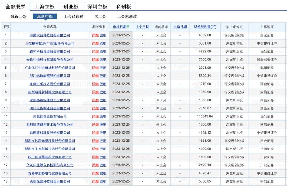Viewport: 287px width, 186px height.
Task: Switch to 全部股票 tab
Action: point(15,7)
